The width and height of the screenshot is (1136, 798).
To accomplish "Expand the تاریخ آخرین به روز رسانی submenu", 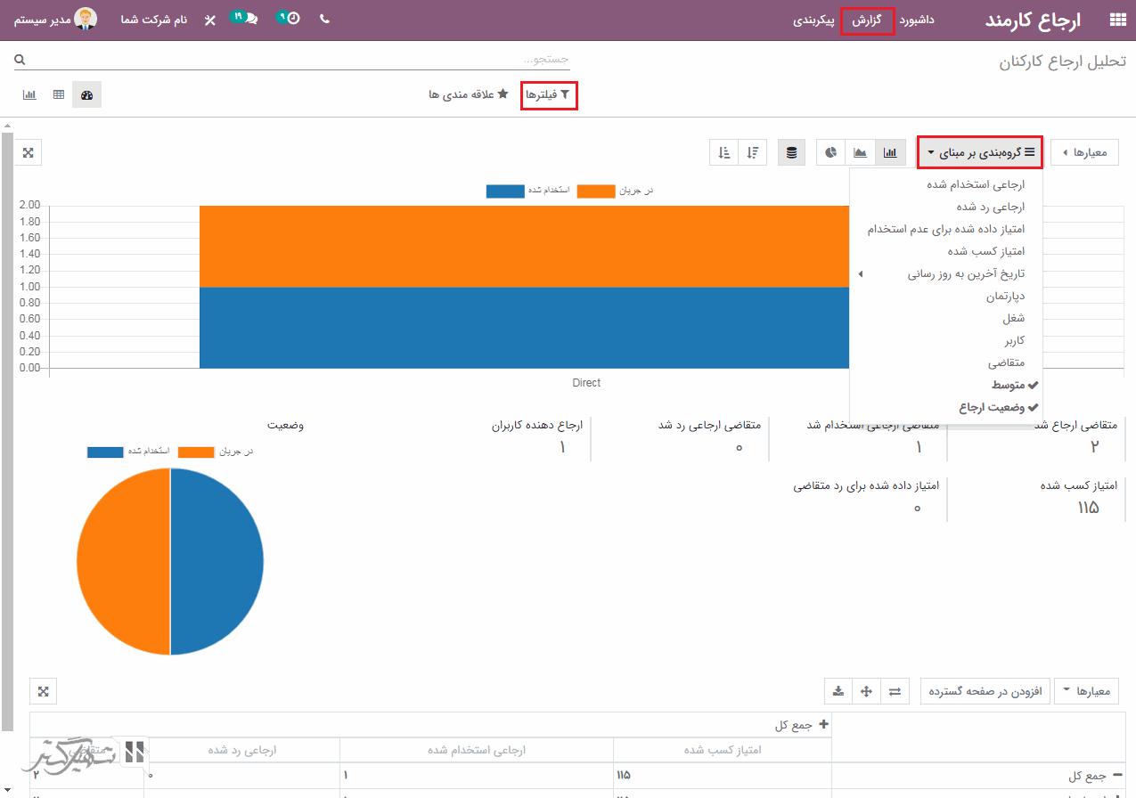I will pyautogui.click(x=966, y=274).
